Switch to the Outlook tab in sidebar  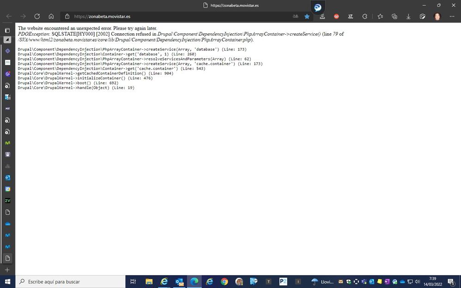click(7, 178)
